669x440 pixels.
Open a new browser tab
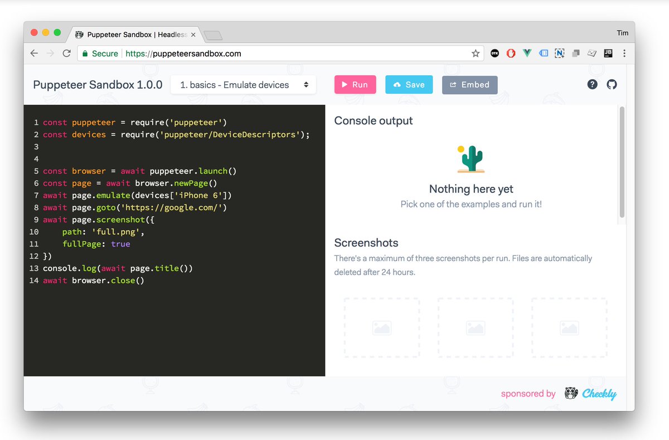(213, 36)
